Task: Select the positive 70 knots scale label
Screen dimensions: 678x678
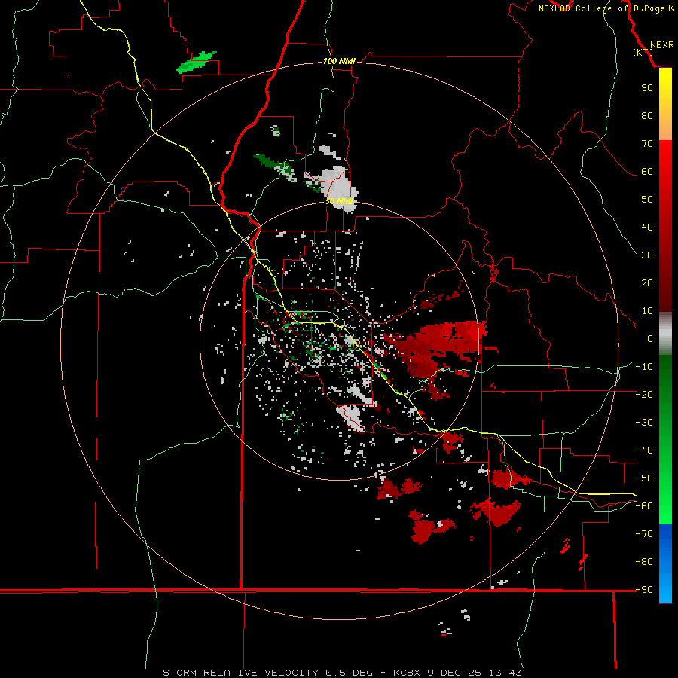Action: click(647, 144)
